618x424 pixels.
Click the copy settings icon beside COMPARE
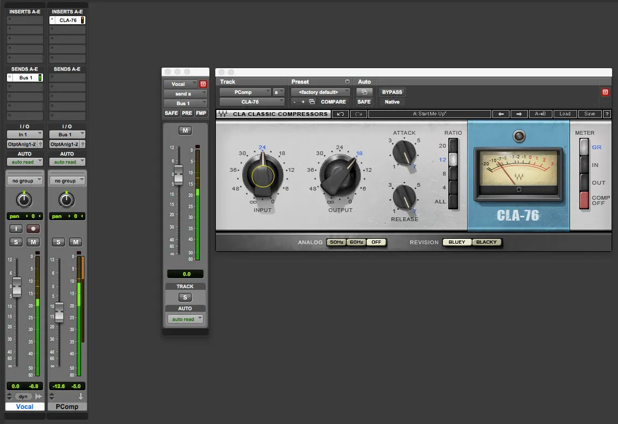[x=312, y=101]
